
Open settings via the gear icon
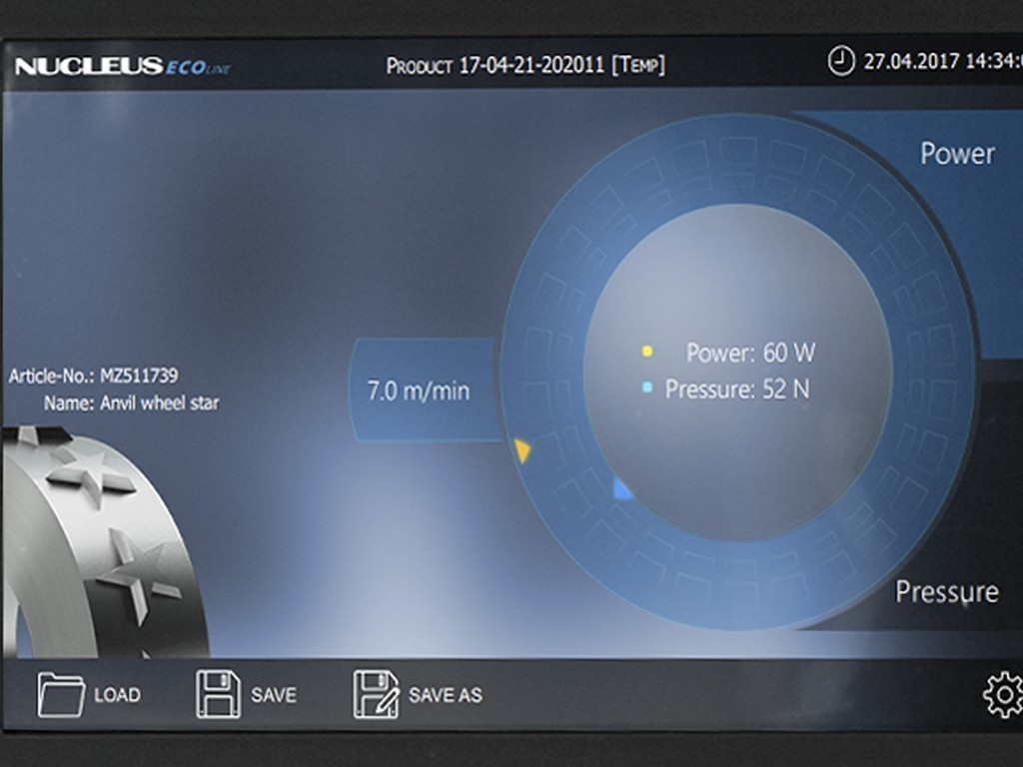[1003, 695]
